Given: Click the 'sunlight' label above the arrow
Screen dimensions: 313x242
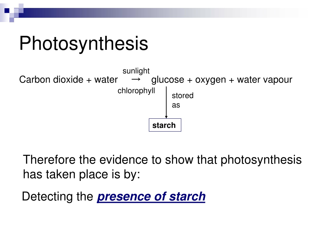Looking at the screenshot, I should pyautogui.click(x=136, y=71).
